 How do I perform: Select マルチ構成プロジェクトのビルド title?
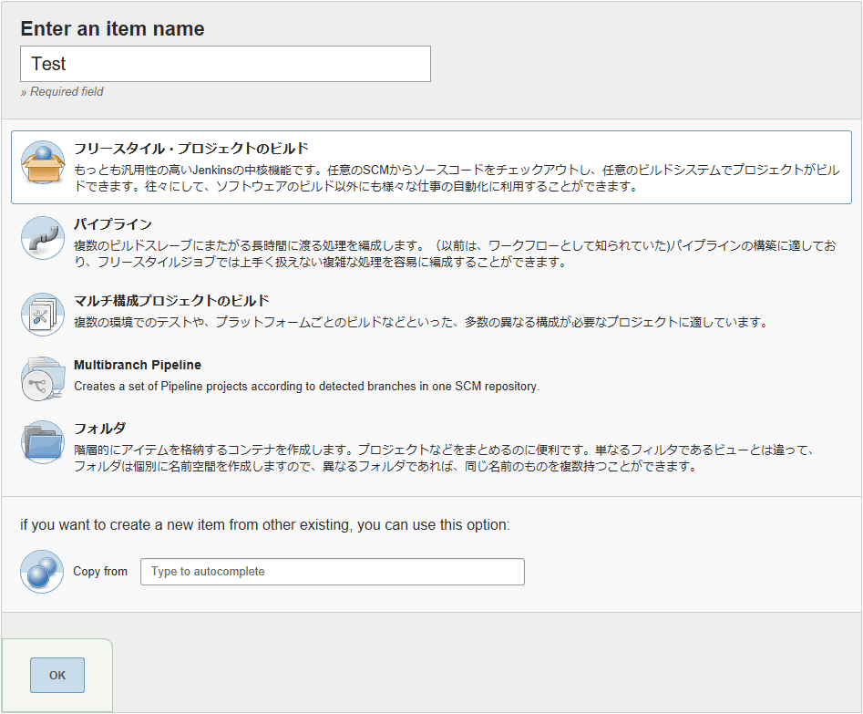171,300
